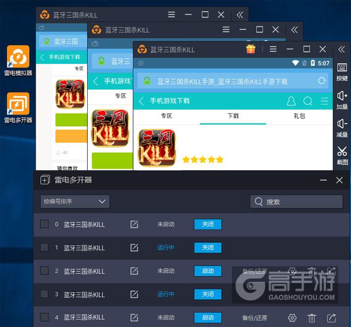Open settings gear for instance 4

pos(292,317)
